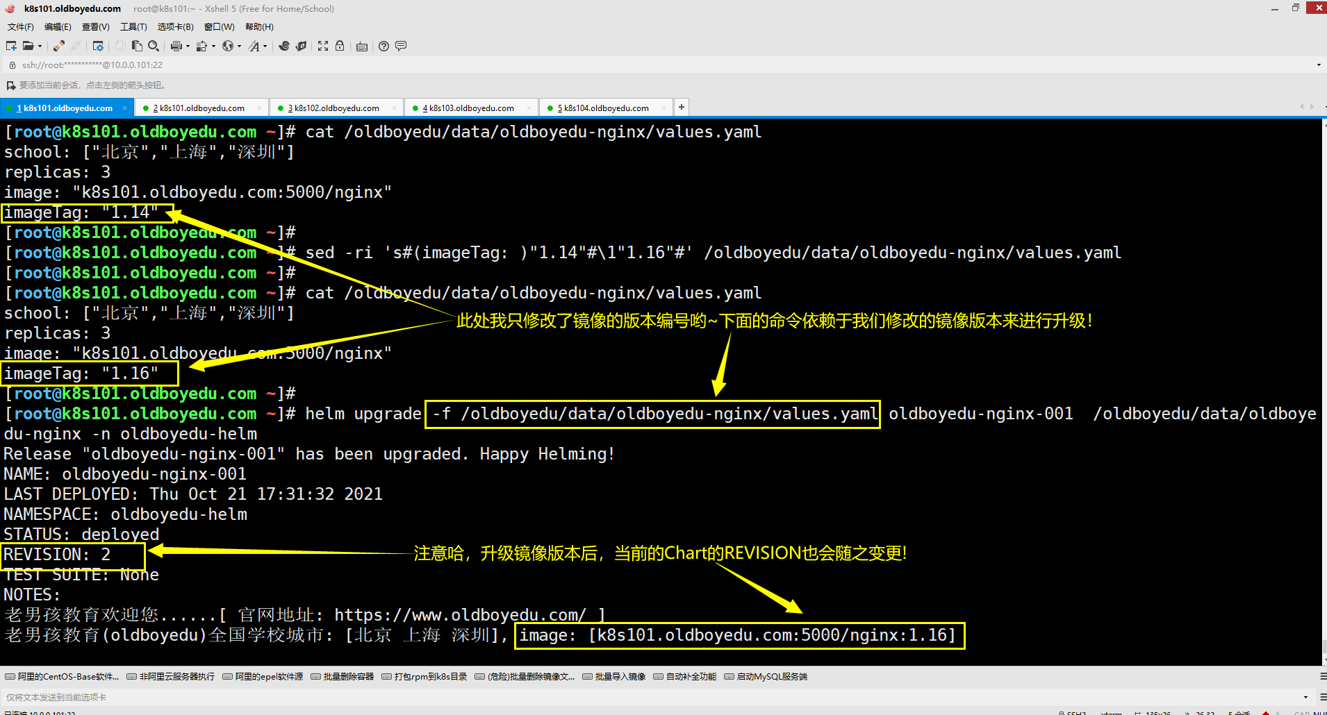Close the 4 k8s103.oldboyedu.com tab

click(529, 108)
